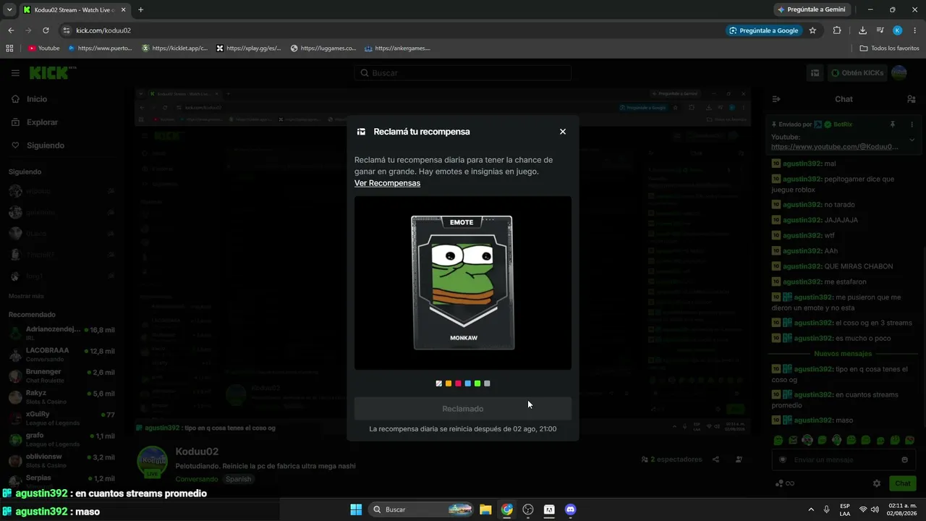This screenshot has width=926, height=521.
Task: Open the chat settings gear
Action: click(x=877, y=483)
